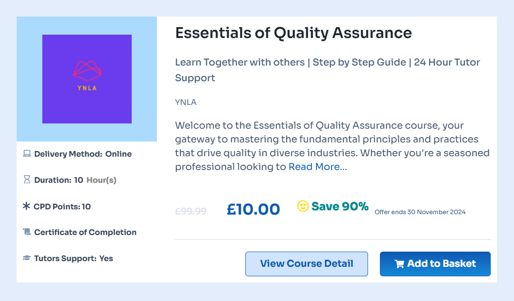The image size is (514, 301).
Task: Click the graduation cap icon beside Tutors Support
Action: pos(27,258)
